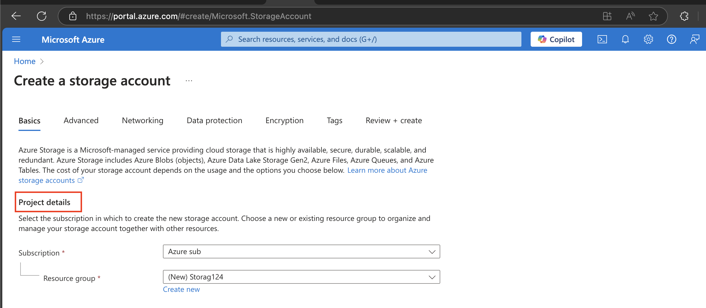This screenshot has width=706, height=308.
Task: Click Create new resource group link
Action: (x=181, y=289)
